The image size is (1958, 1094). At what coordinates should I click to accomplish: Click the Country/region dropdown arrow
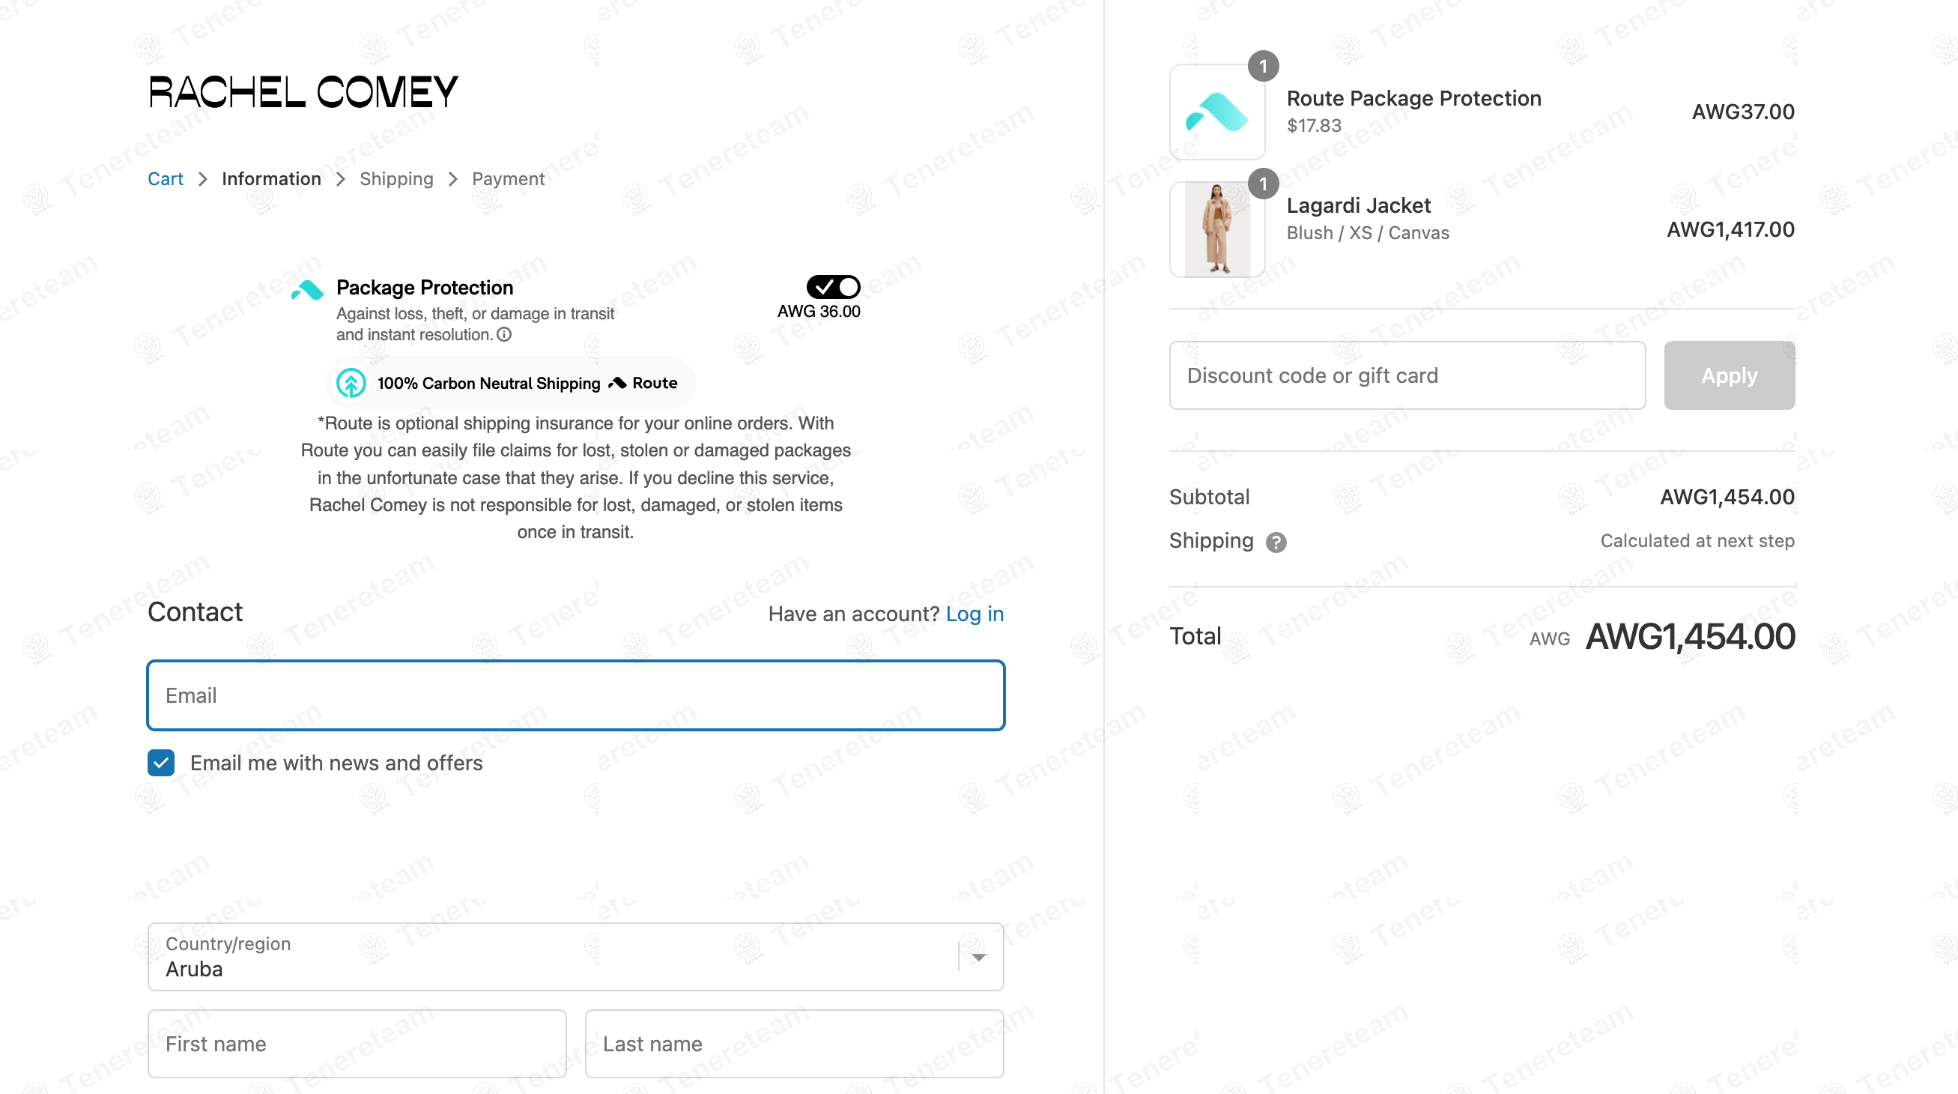pyautogui.click(x=979, y=957)
